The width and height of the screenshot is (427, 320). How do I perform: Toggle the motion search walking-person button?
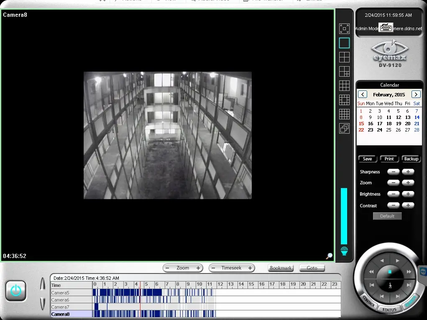point(390,286)
